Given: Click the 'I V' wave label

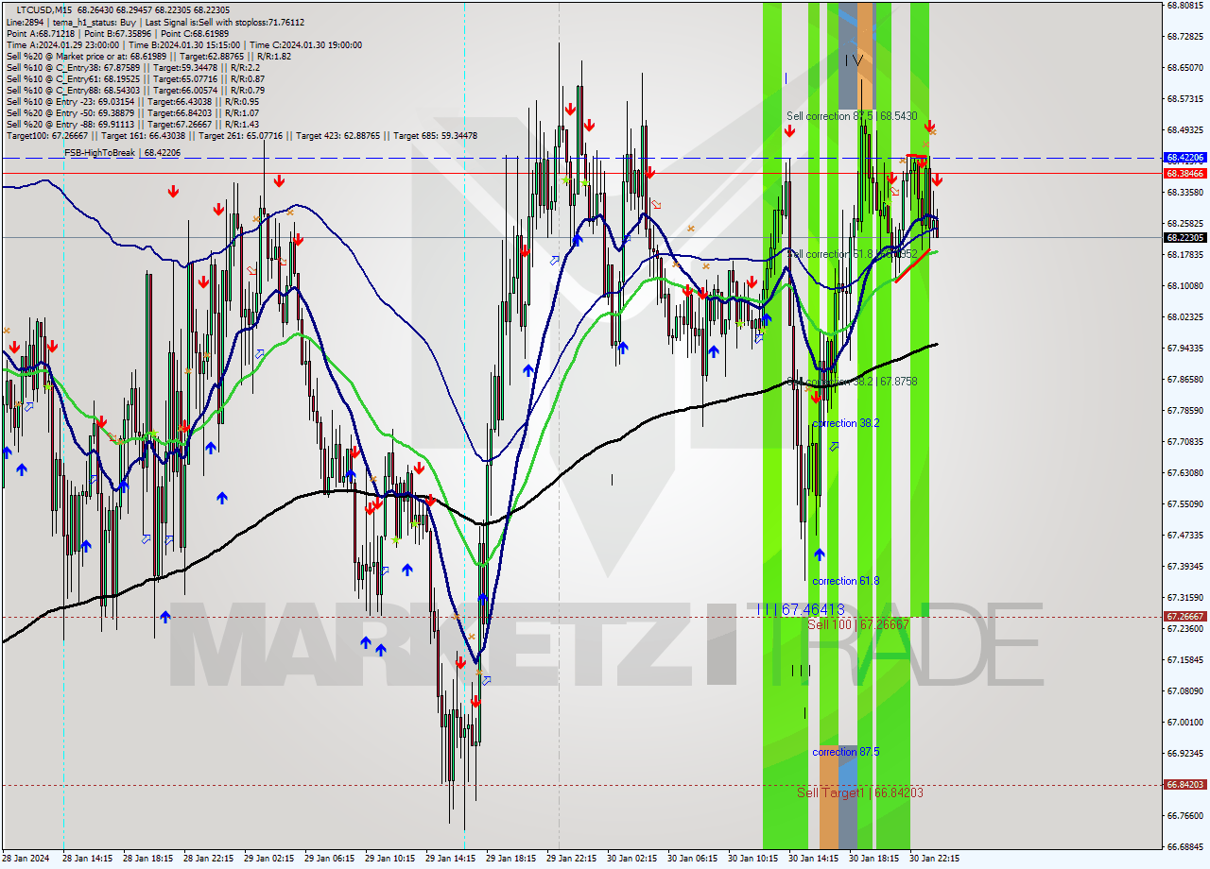Looking at the screenshot, I should (x=854, y=60).
